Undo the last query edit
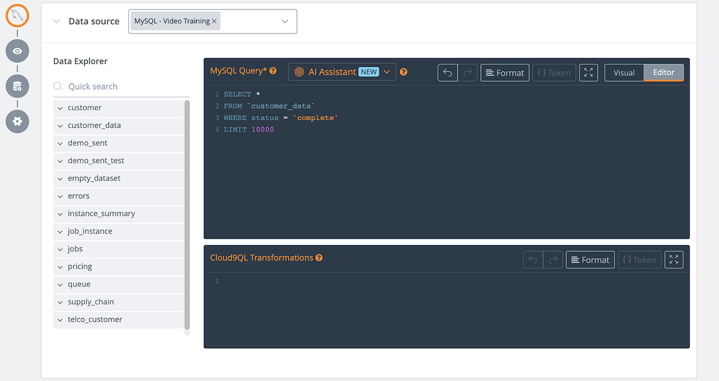This screenshot has width=719, height=381. 448,72
